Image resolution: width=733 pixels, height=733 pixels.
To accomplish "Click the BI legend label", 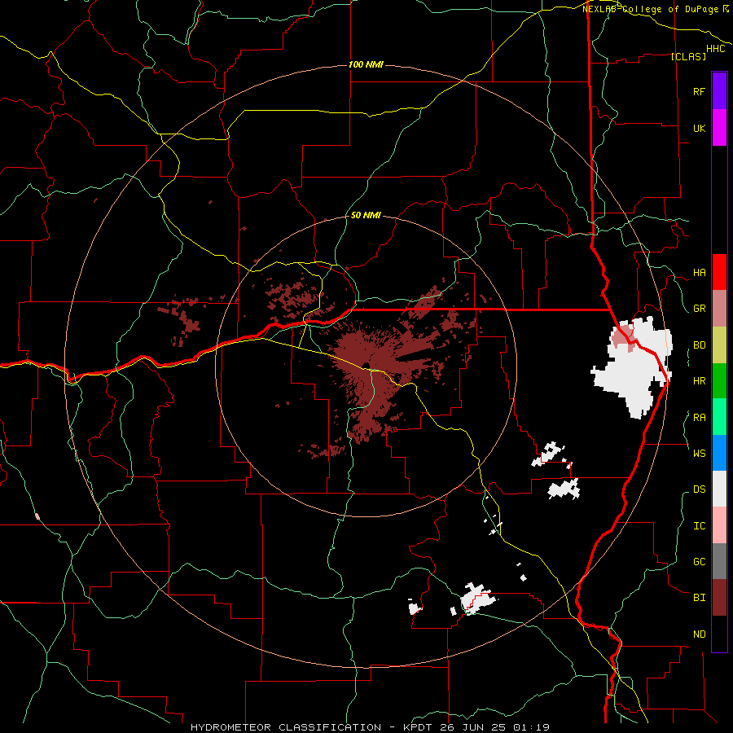I will (x=699, y=598).
